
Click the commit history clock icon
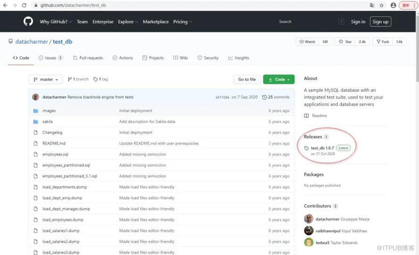265,97
